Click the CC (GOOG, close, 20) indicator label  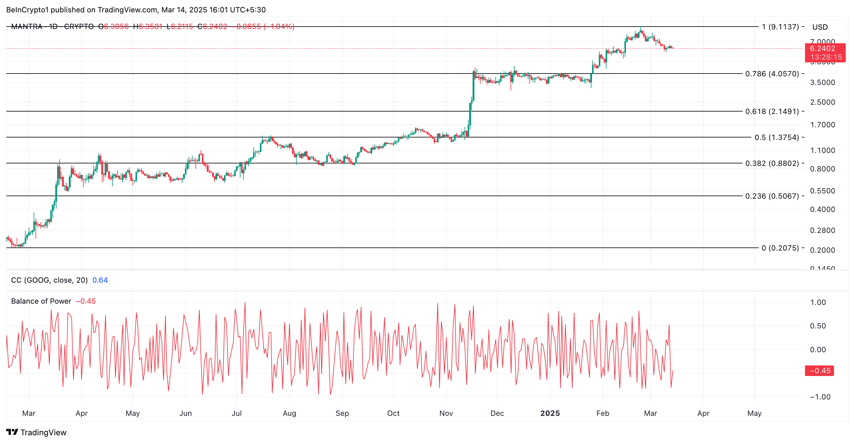(x=49, y=280)
